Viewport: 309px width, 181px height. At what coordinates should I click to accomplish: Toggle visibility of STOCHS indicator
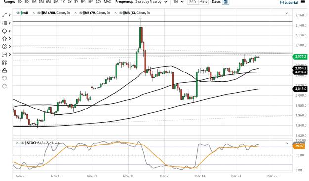point(22,143)
